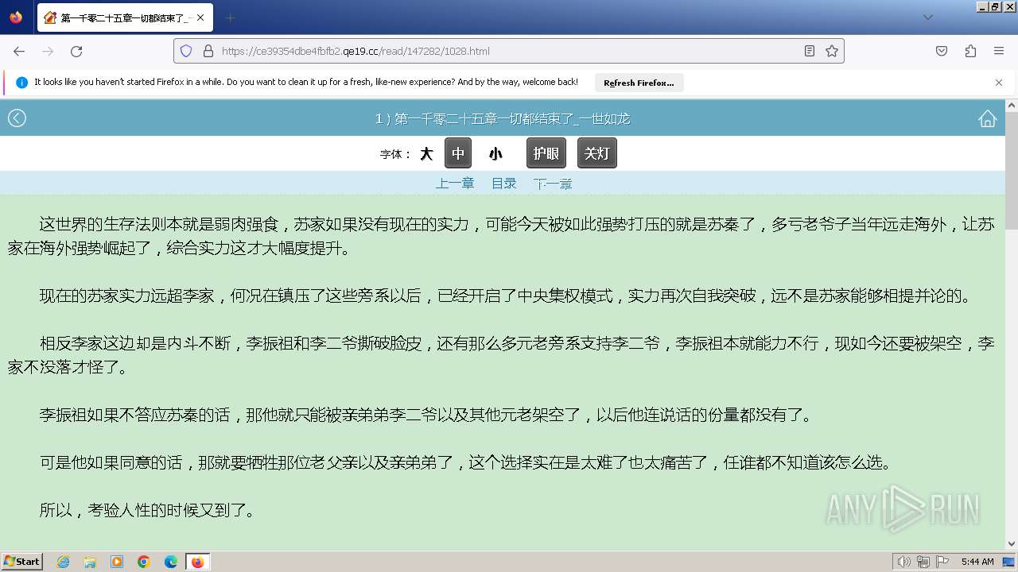Open the Action Center flag icon
The image size is (1018, 572).
click(942, 562)
